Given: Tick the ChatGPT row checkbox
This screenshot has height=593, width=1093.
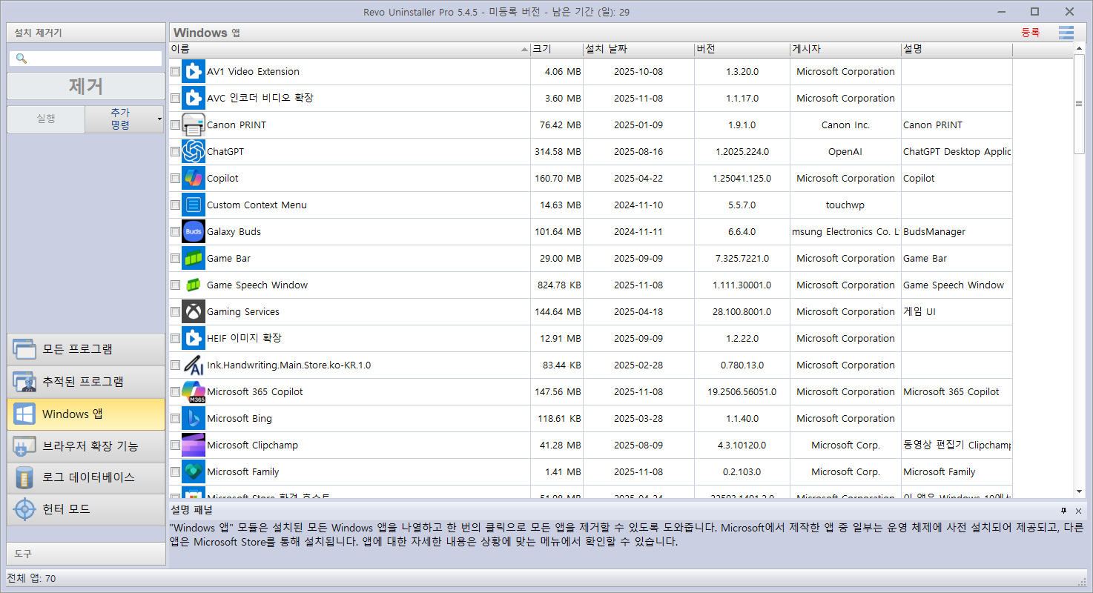Looking at the screenshot, I should point(175,152).
